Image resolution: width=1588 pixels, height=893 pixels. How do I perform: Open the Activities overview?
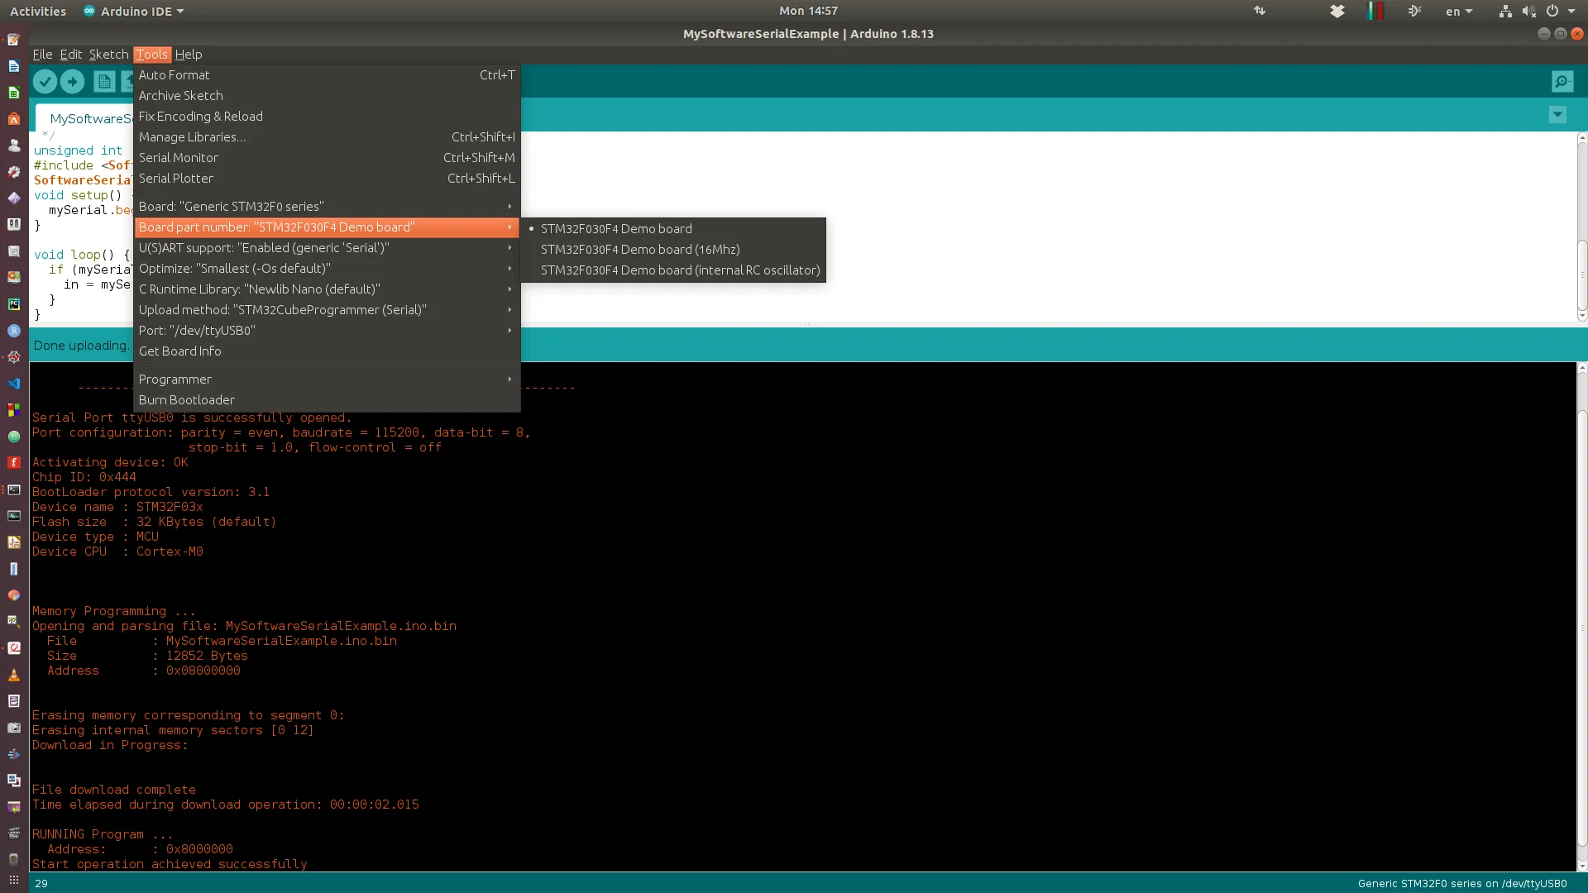38,11
